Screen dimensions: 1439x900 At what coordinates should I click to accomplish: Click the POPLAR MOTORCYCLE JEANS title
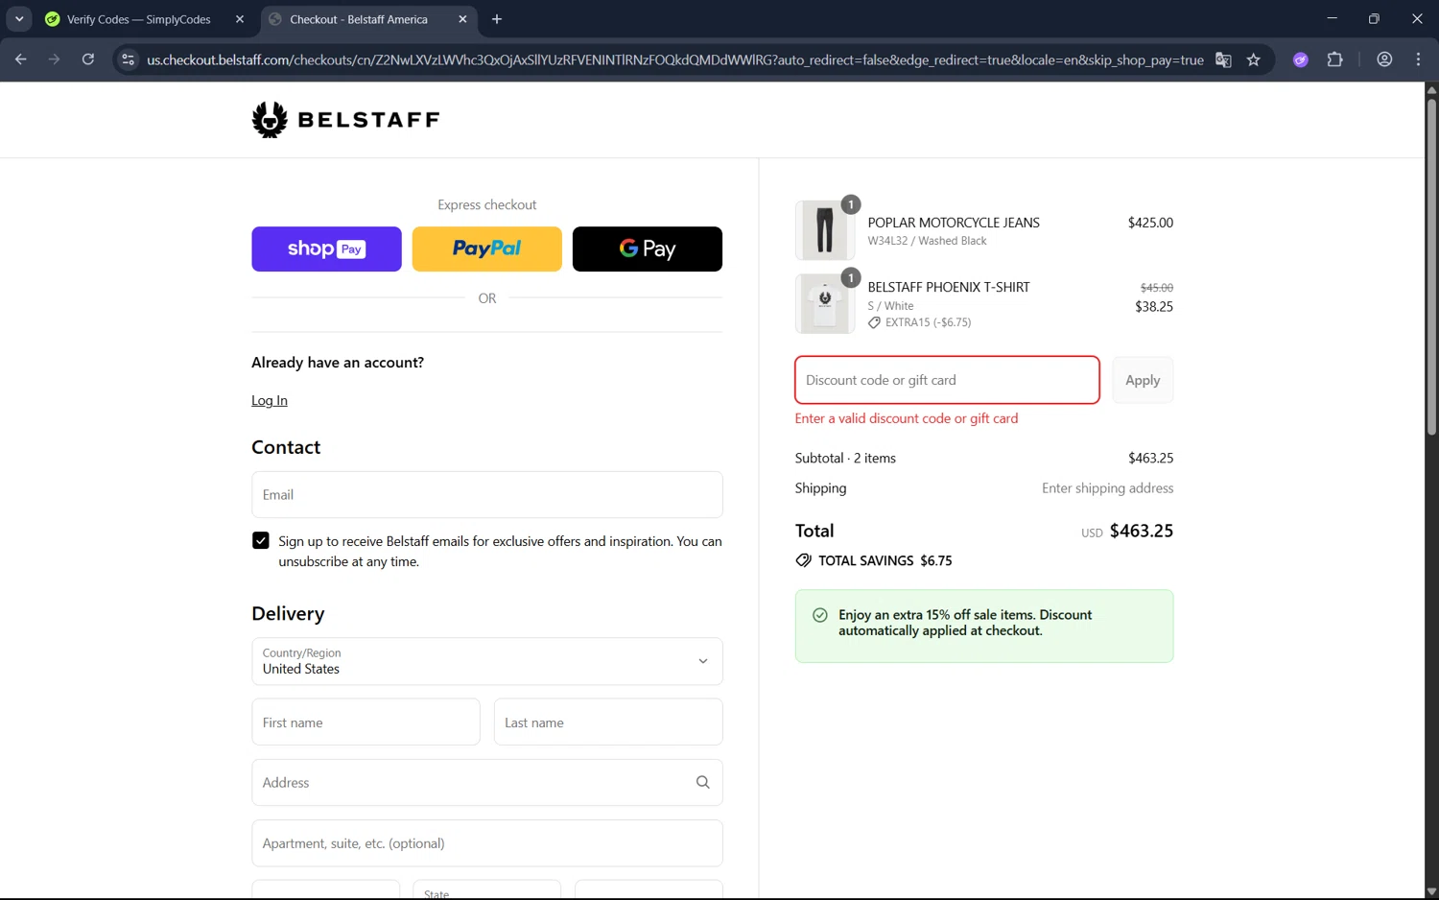[954, 223]
